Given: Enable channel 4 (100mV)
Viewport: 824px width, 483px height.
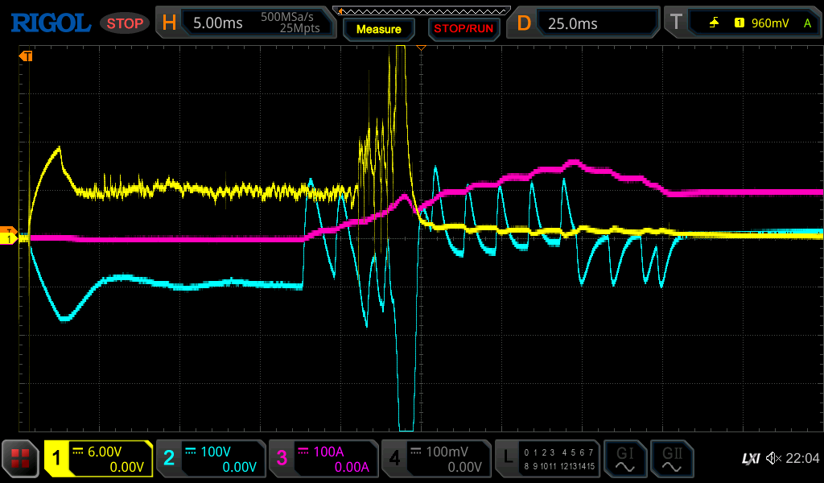Looking at the screenshot, I should coord(435,459).
